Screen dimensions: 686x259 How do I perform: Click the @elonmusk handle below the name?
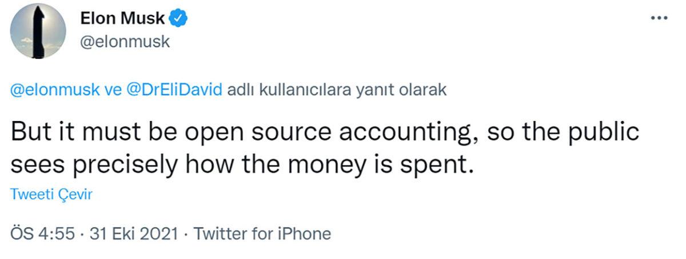pyautogui.click(x=126, y=42)
